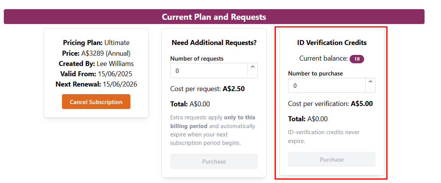Click the Pricing Plan Ultimate line
The height and width of the screenshot is (183, 441).
tap(96, 43)
